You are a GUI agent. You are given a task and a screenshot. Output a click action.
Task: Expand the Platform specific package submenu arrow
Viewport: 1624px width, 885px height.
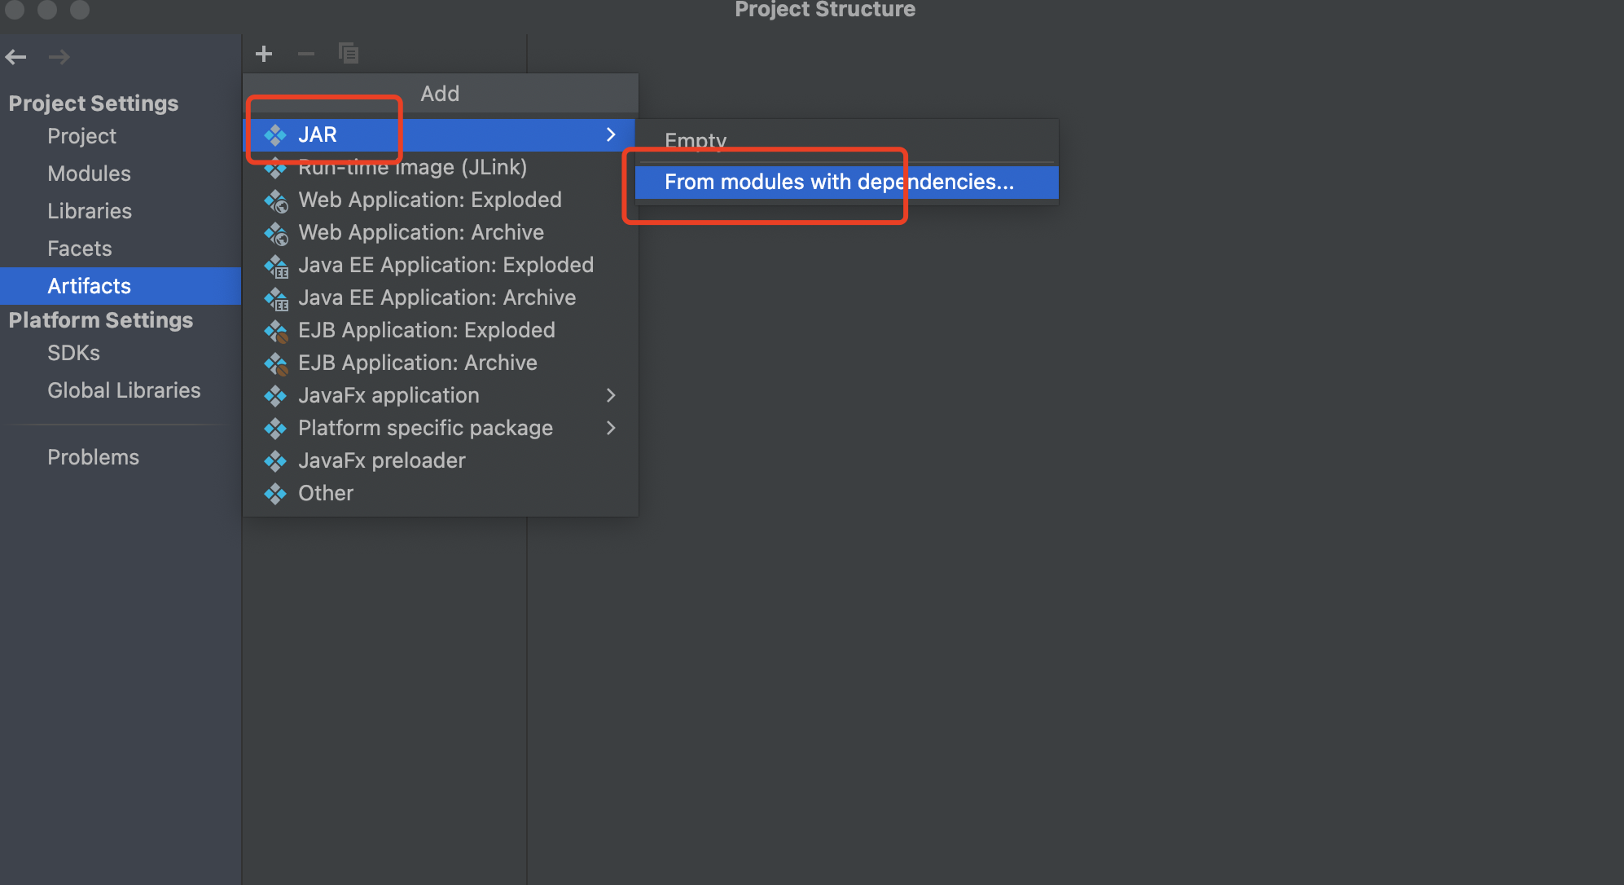click(611, 428)
